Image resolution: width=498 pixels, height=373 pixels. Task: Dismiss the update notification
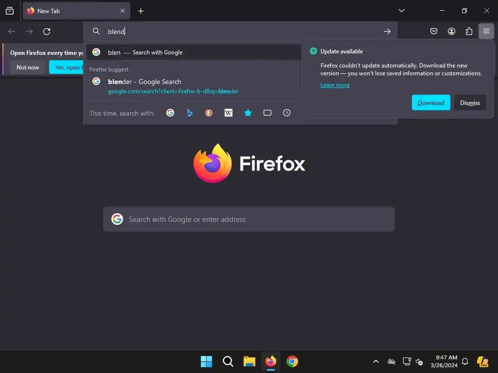tap(470, 103)
